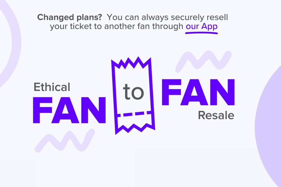The height and width of the screenshot is (187, 281).
Task: Click the word 'to' inside the ticket
Action: [x=133, y=93]
